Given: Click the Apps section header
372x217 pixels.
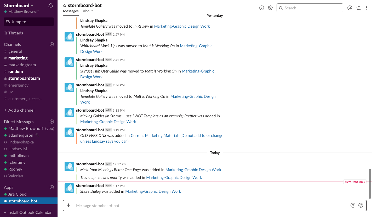Looking at the screenshot, I should click(x=9, y=187).
